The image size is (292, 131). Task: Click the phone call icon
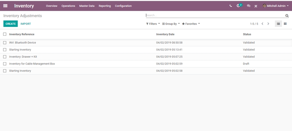pos(231,6)
